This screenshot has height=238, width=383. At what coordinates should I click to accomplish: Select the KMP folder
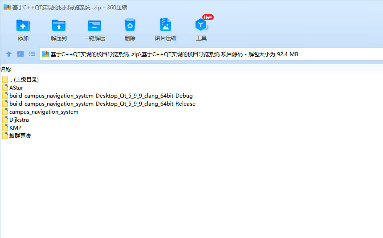pyautogui.click(x=16, y=128)
